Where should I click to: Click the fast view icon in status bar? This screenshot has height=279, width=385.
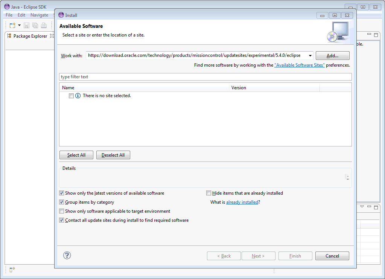pos(12,269)
